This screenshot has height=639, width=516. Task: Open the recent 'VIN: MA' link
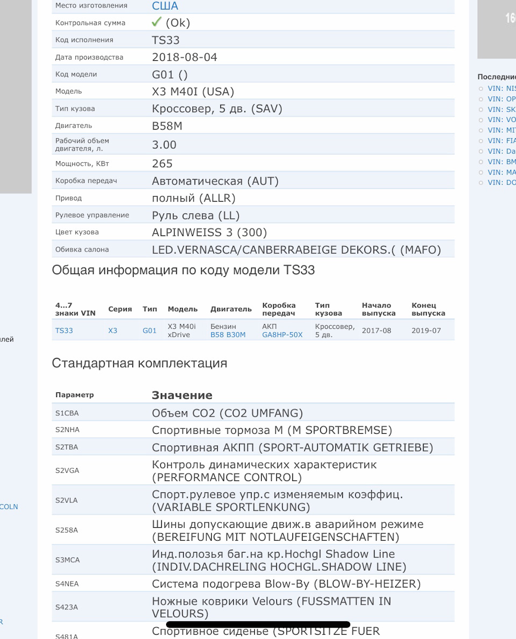(x=501, y=173)
